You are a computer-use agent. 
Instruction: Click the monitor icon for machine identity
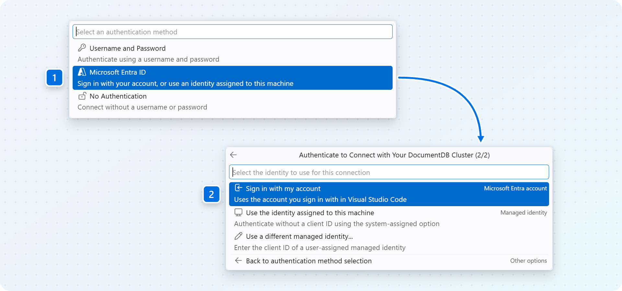pos(238,212)
